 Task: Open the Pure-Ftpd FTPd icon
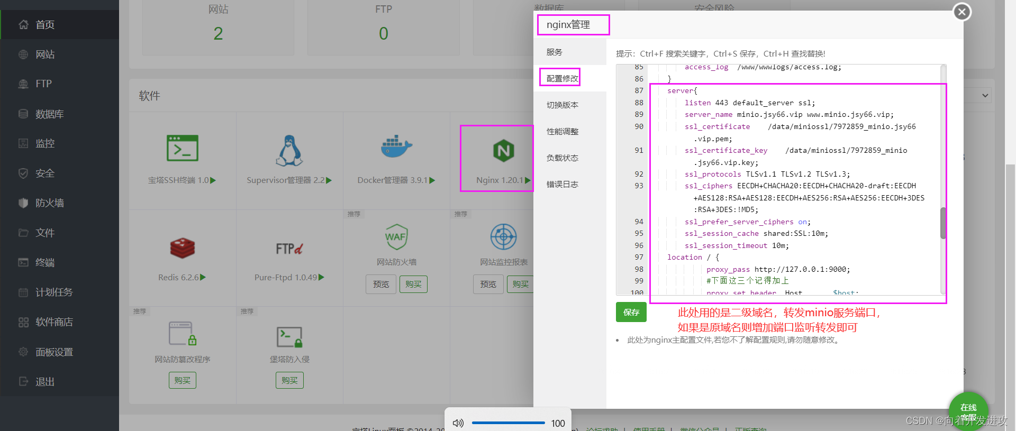point(289,249)
